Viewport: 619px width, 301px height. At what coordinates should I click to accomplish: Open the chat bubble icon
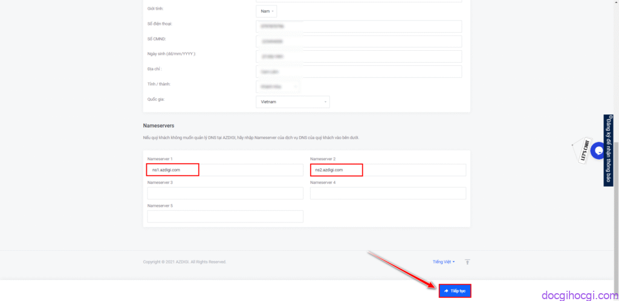click(598, 150)
